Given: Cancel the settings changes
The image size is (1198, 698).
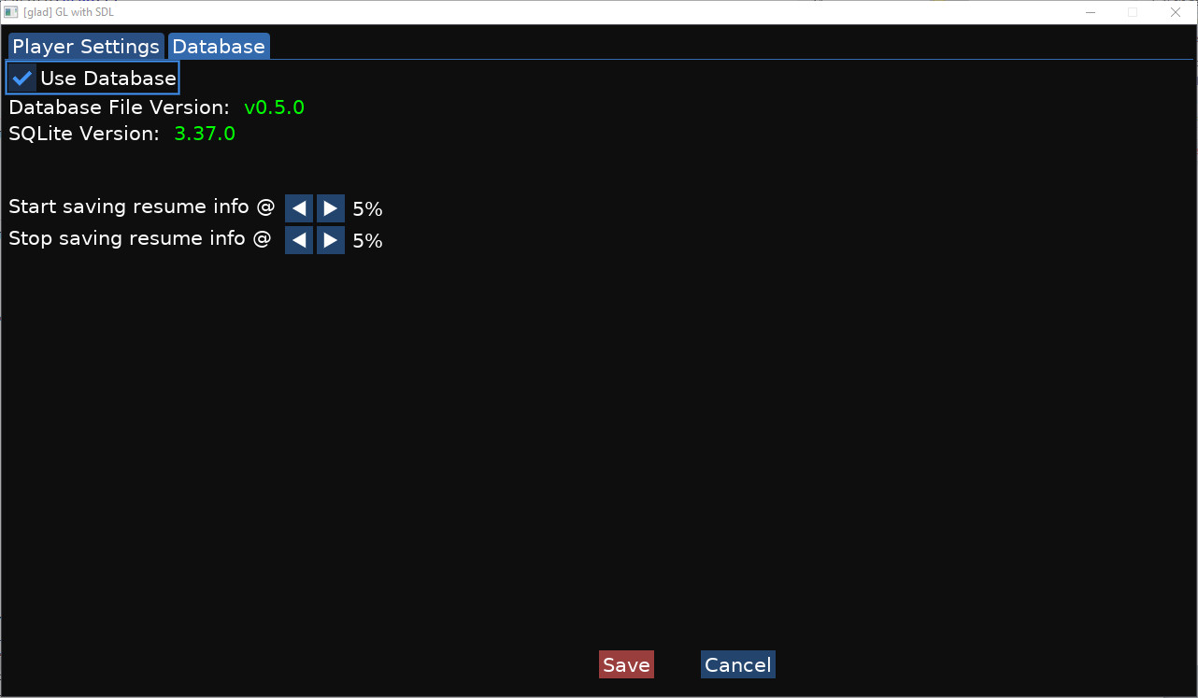Looking at the screenshot, I should click(738, 664).
